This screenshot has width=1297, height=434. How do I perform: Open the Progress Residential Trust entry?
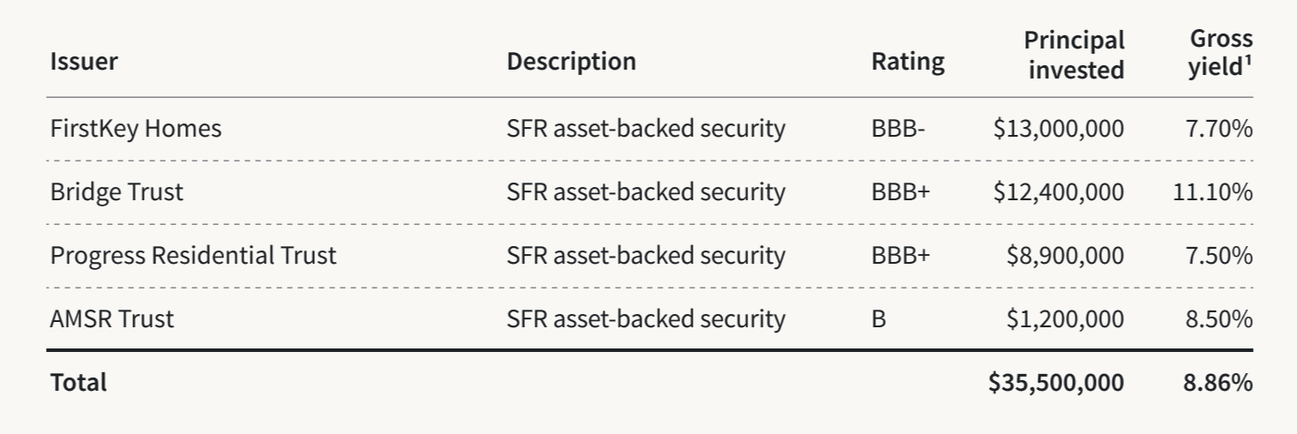pyautogui.click(x=193, y=256)
